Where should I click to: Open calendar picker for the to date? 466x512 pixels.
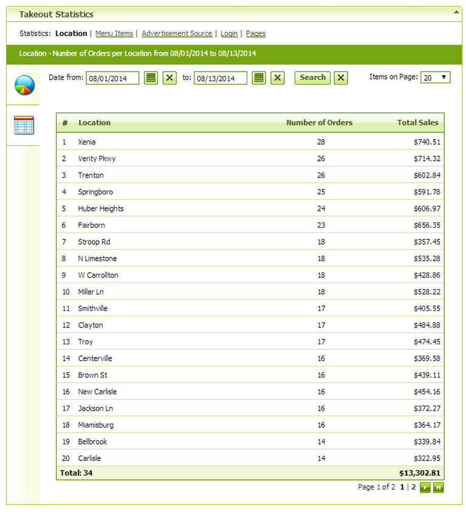point(259,78)
